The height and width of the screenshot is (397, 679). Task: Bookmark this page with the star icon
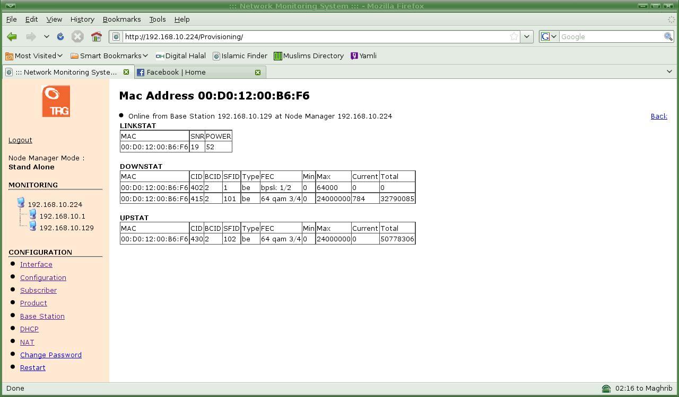point(513,37)
